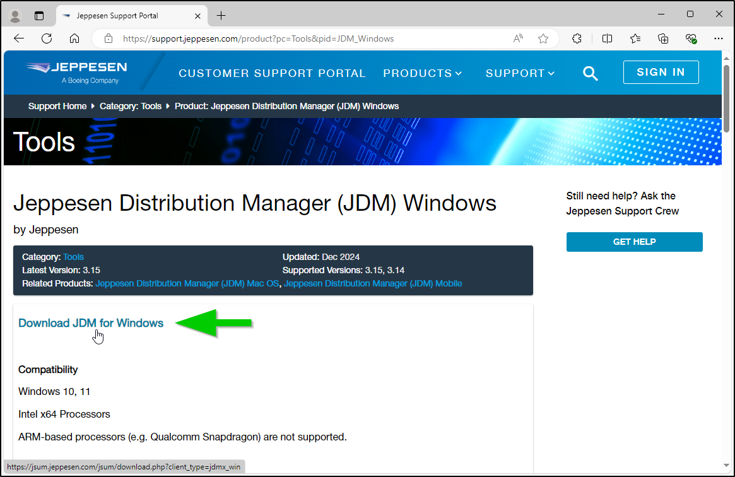This screenshot has width=735, height=477.
Task: Click the star to favorite this page
Action: 543,38
